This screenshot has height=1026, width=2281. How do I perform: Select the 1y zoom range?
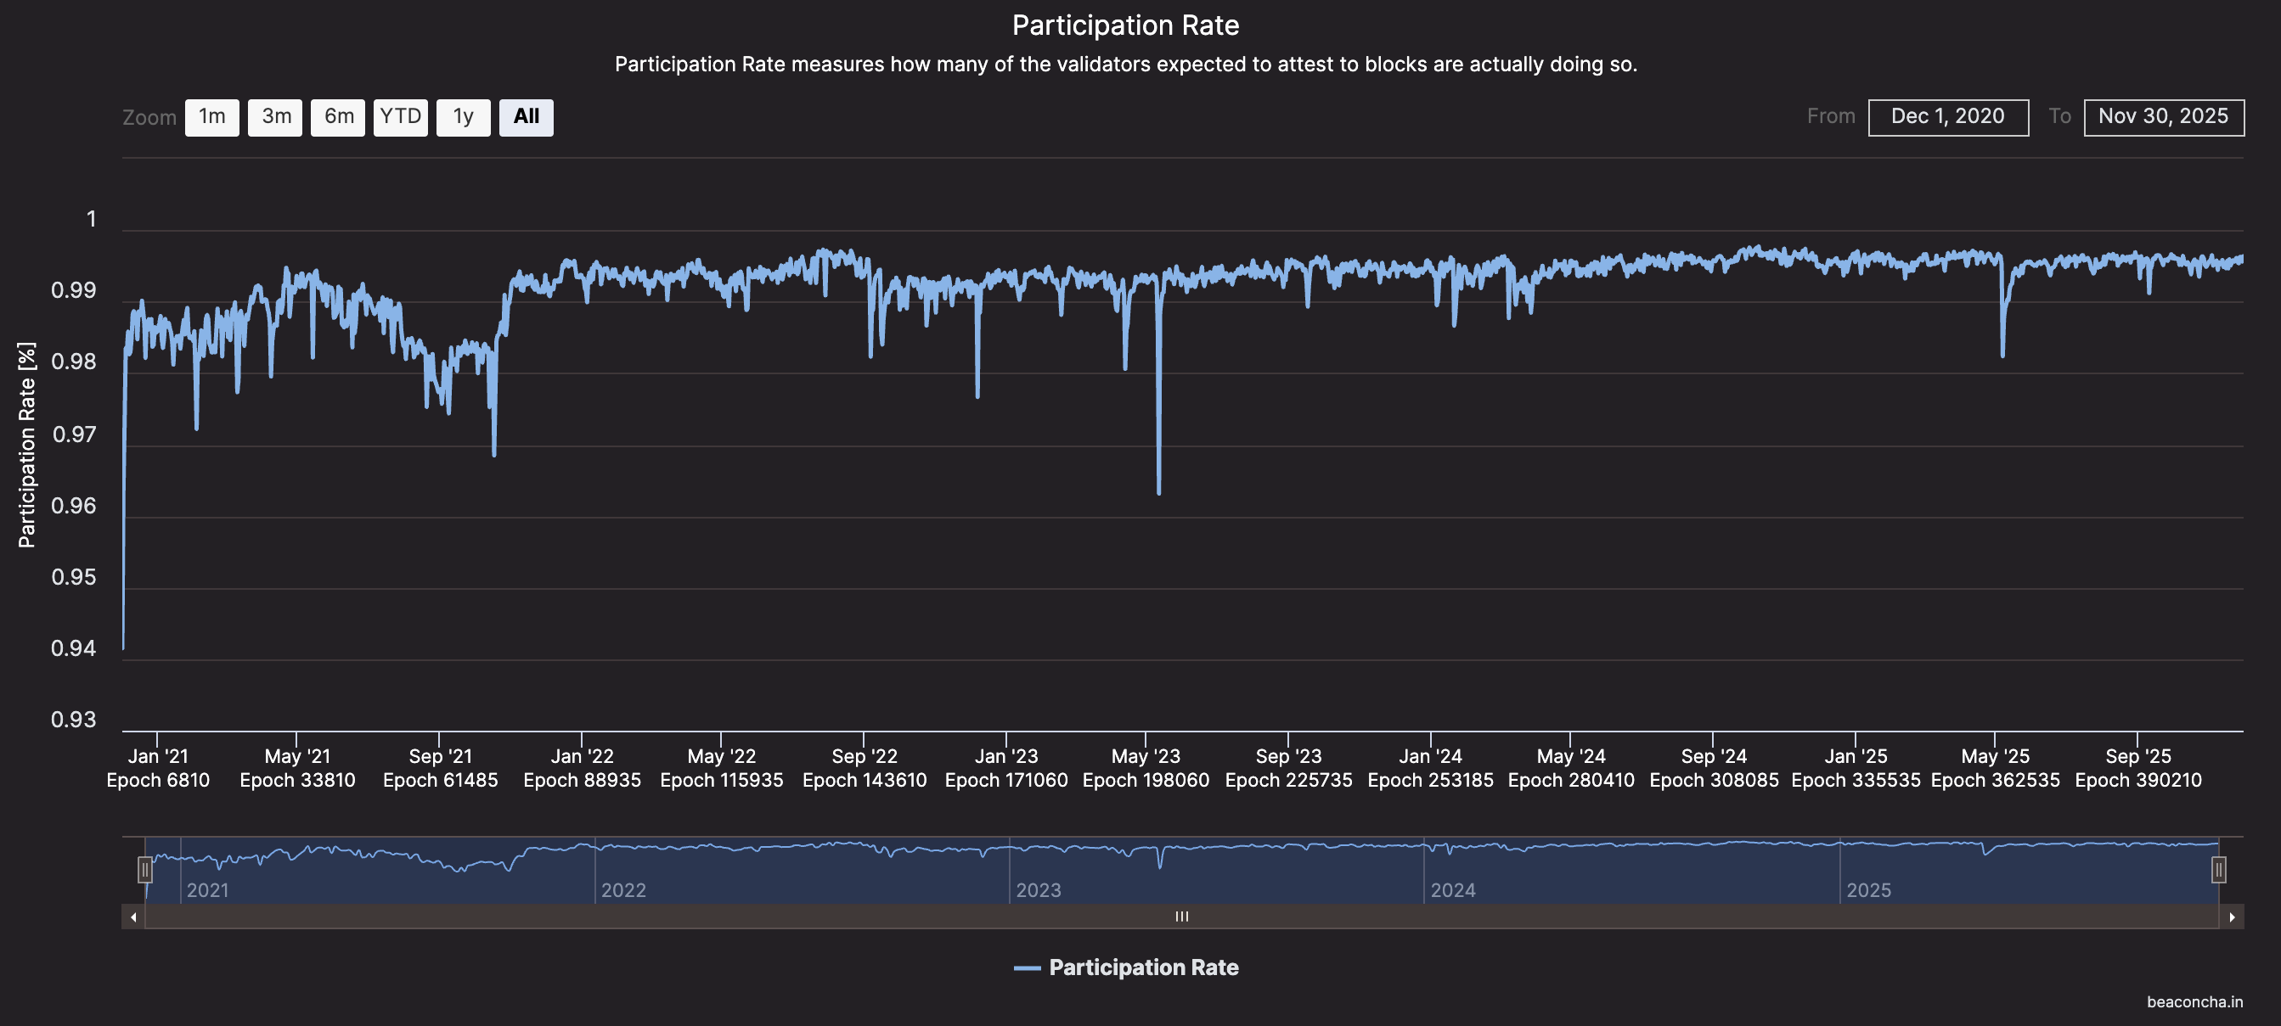click(463, 116)
